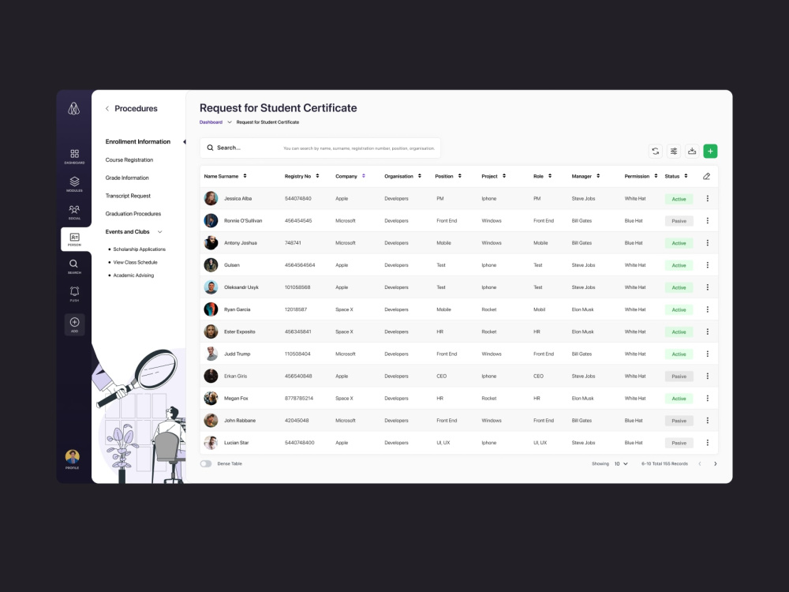Open View Class Schedule sub-item
Image resolution: width=789 pixels, height=592 pixels.
pos(135,262)
